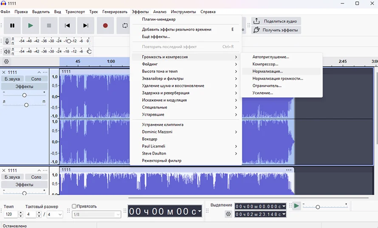The height and width of the screenshot is (228, 378).
Task: Open timeline options gear icon
Action: (6, 61)
